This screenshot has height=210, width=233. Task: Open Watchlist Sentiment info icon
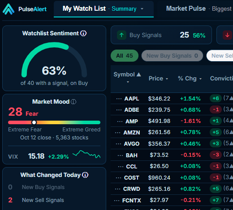point(83,34)
